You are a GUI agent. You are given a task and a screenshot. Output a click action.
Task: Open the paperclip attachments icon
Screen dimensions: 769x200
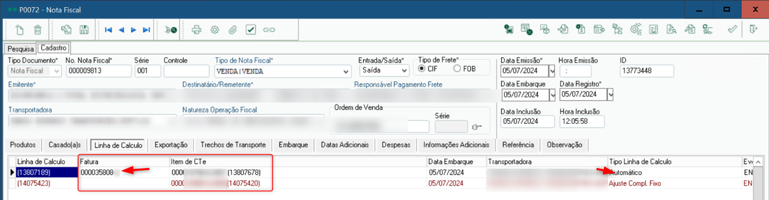233,30
